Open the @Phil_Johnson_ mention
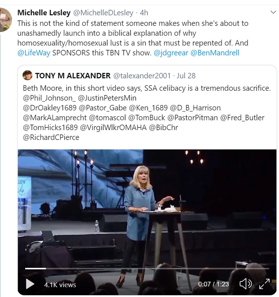The height and width of the screenshot is (297, 279). (48, 98)
